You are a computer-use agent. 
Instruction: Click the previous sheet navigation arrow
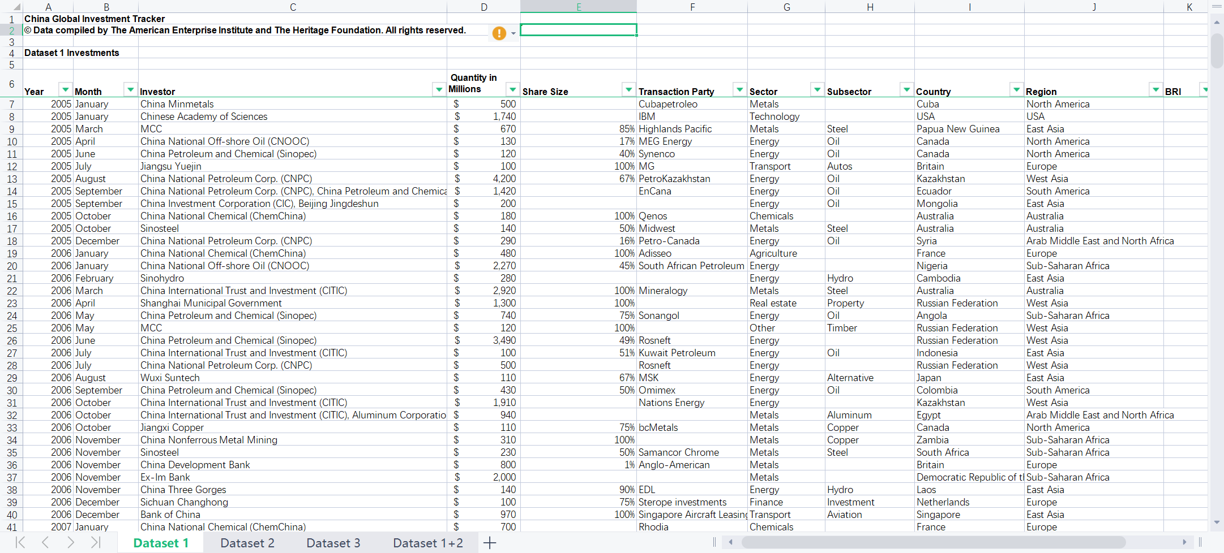pyautogui.click(x=45, y=543)
